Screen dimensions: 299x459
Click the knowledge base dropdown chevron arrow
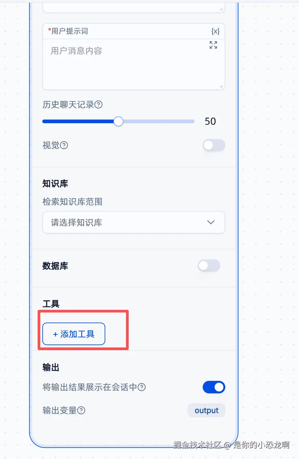coord(211,222)
